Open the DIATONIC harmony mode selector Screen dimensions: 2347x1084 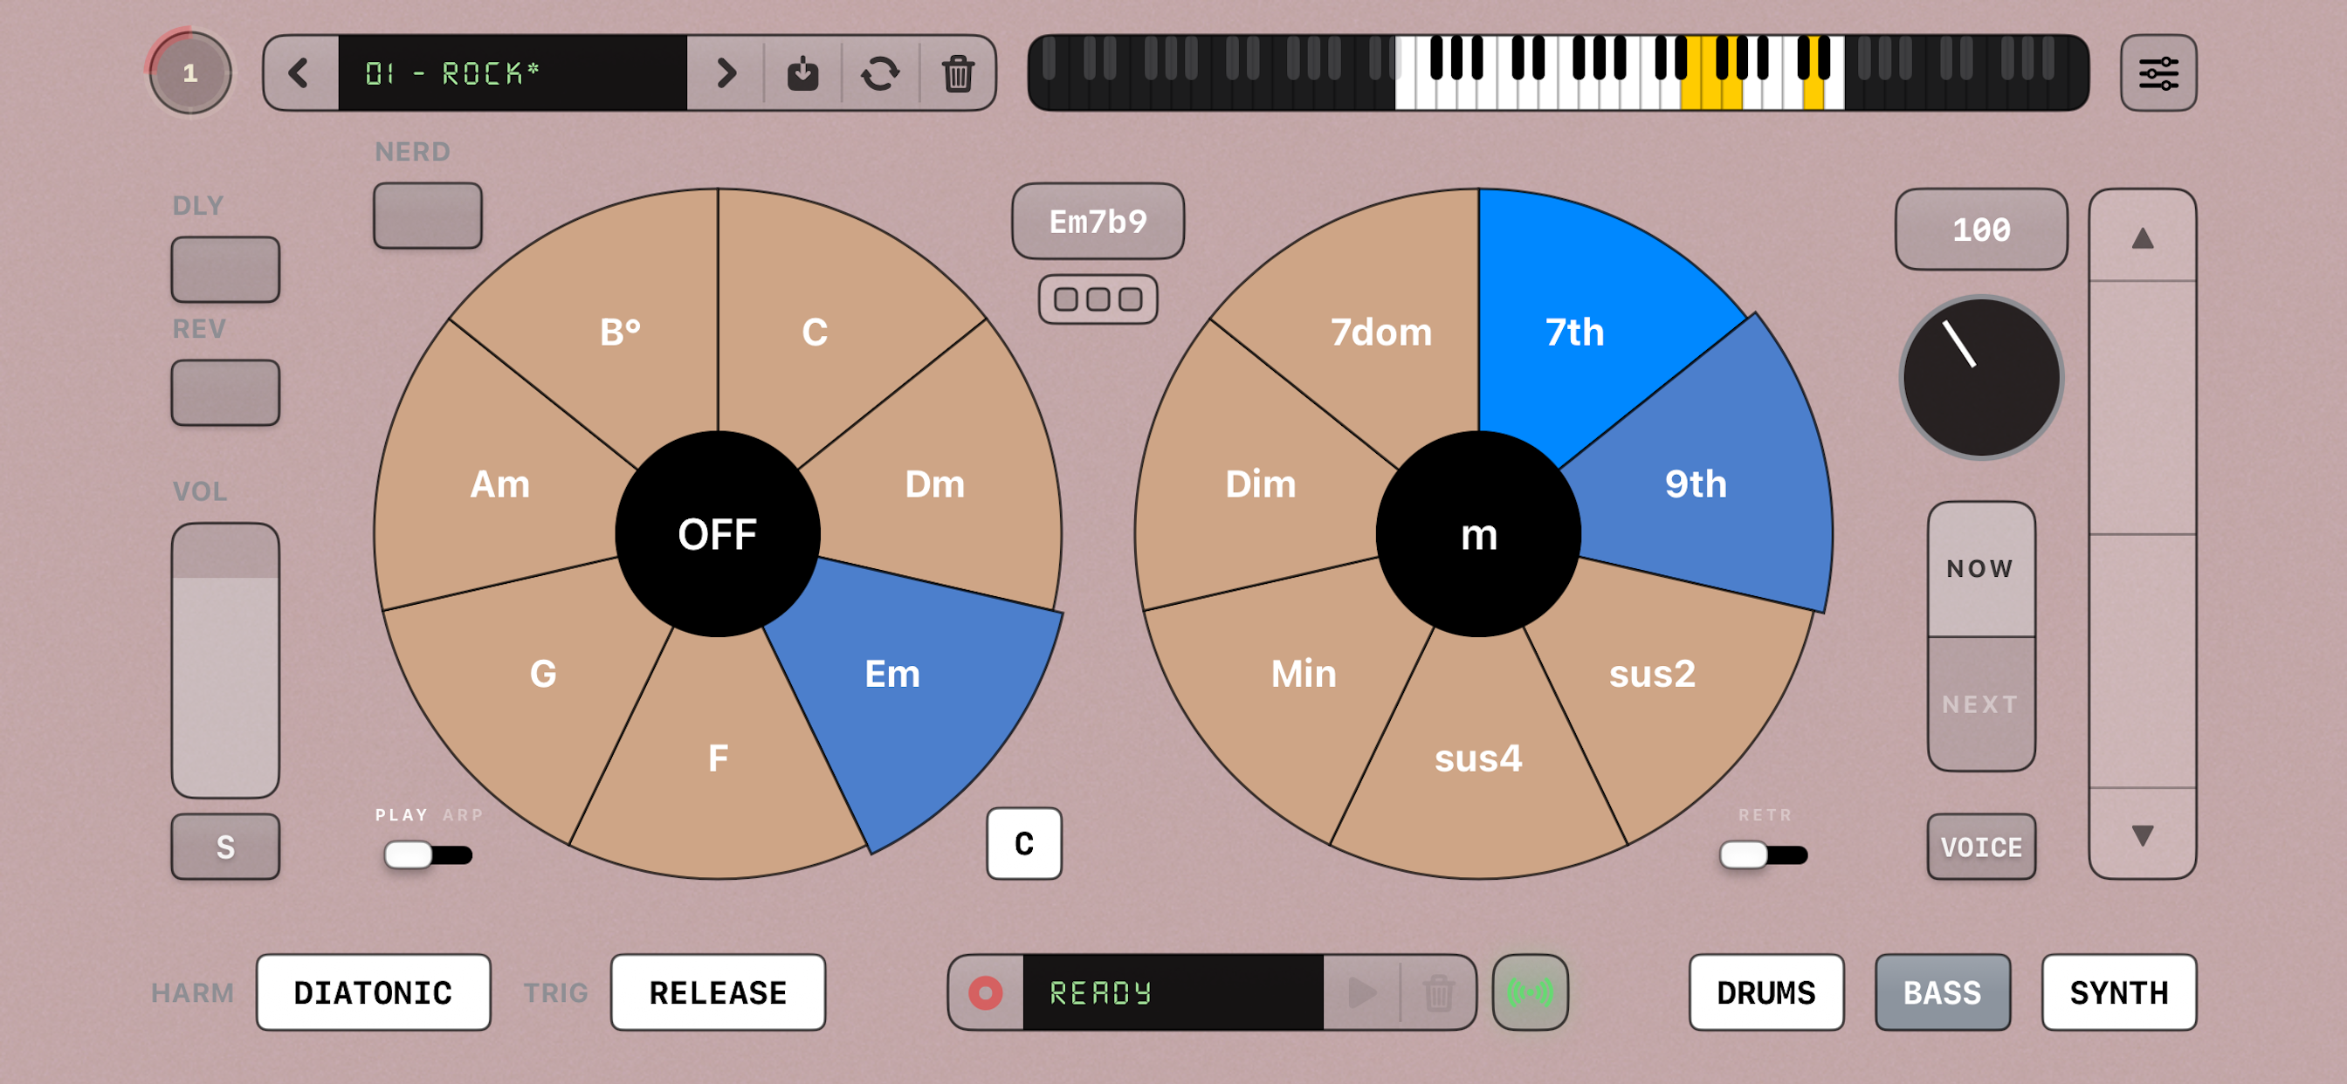pyautogui.click(x=373, y=992)
